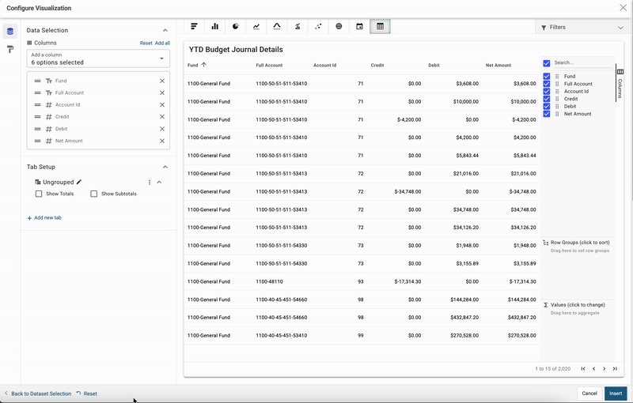Select the pie chart visualization

[x=235, y=27]
